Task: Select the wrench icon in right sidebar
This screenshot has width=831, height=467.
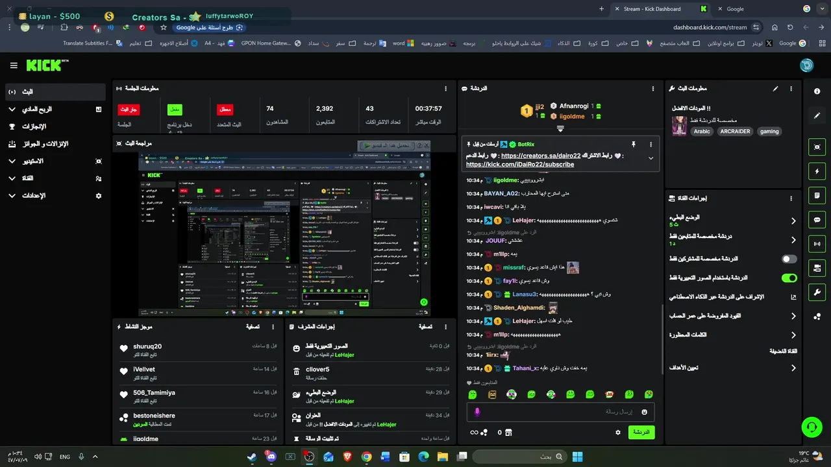Action: tap(817, 292)
